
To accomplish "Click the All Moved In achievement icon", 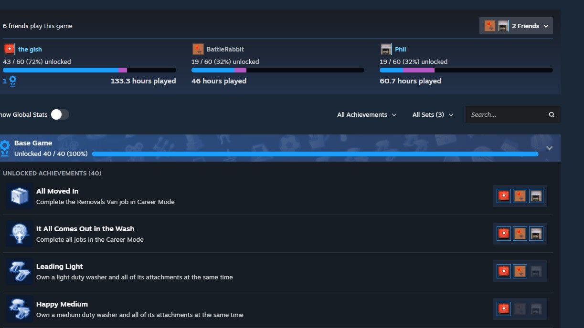I will pyautogui.click(x=20, y=196).
